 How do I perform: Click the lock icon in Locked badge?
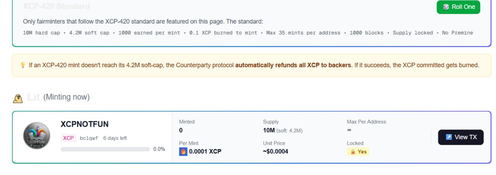tap(353, 152)
